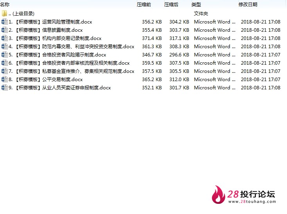Click compressed size 301.7 KB
The image size is (287, 214).
(x=179, y=87)
